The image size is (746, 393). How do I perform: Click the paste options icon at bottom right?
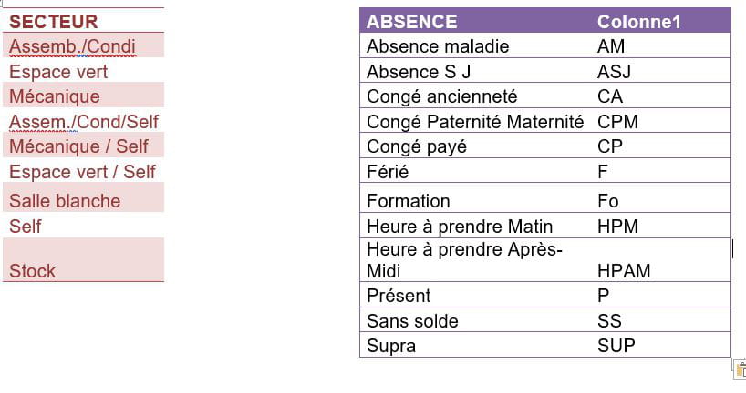(x=740, y=369)
